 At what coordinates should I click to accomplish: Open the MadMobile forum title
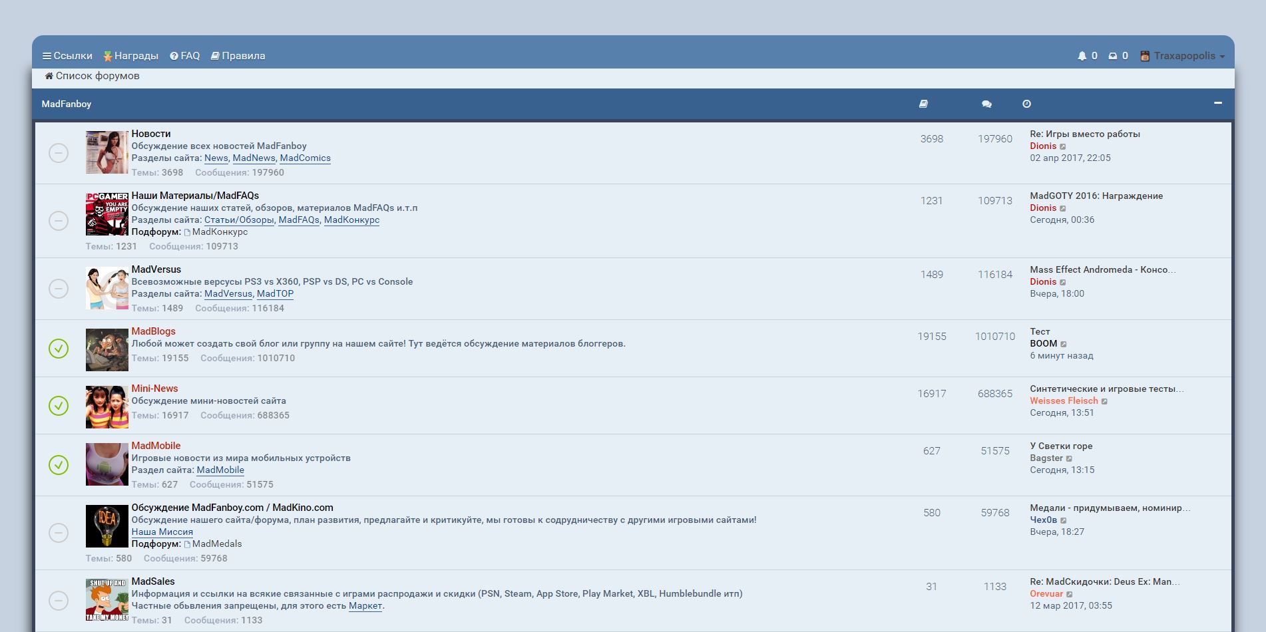pos(156,446)
